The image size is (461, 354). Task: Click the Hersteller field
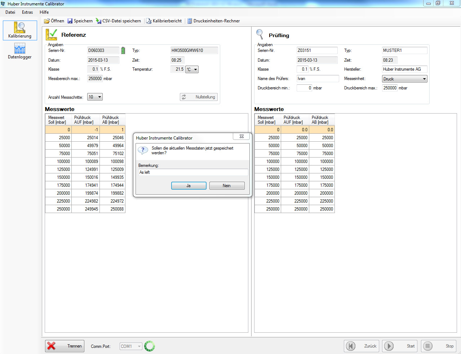[404, 69]
